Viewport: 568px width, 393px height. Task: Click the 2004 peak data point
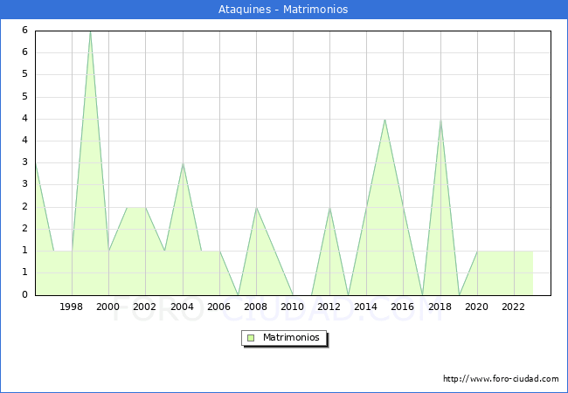pyautogui.click(x=183, y=163)
